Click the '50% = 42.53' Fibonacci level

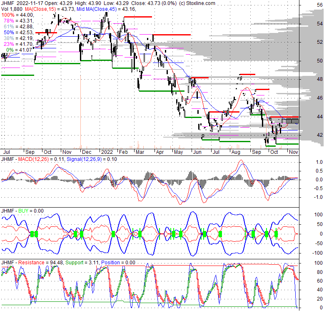[19, 33]
